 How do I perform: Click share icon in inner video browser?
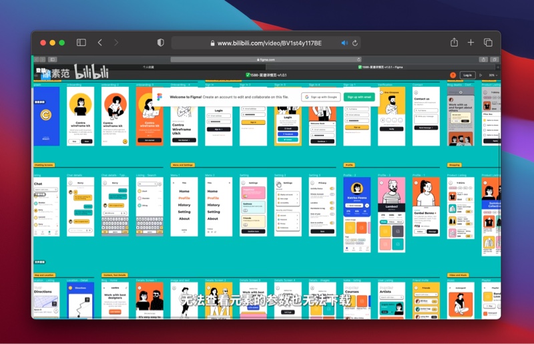click(x=483, y=59)
